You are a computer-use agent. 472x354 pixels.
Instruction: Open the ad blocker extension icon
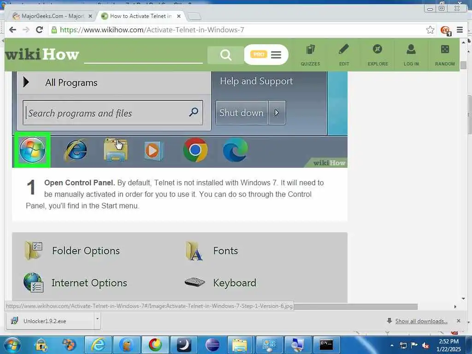446,30
